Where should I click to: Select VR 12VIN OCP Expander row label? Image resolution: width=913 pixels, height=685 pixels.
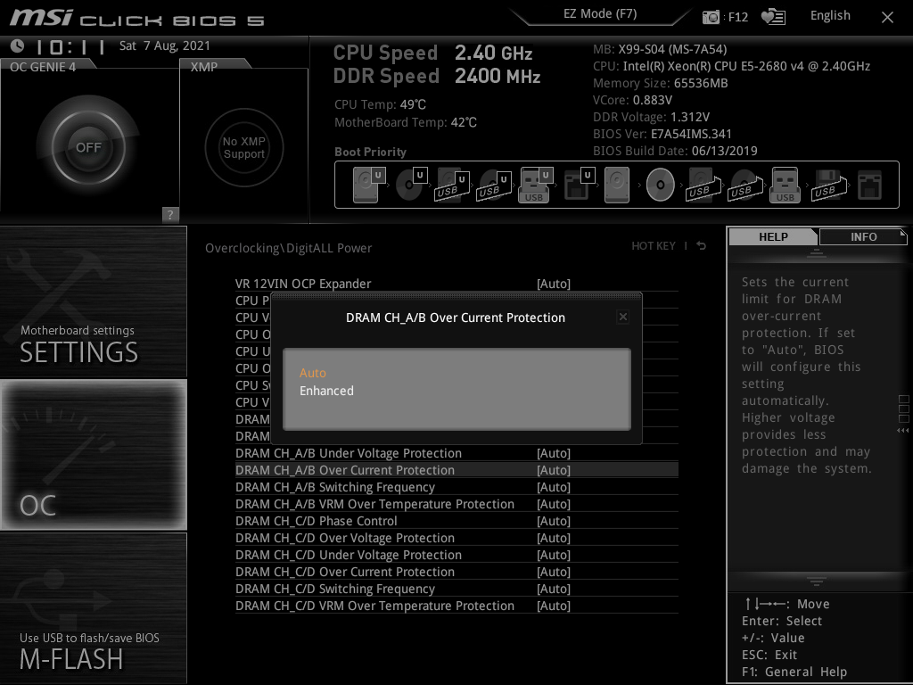coord(303,284)
